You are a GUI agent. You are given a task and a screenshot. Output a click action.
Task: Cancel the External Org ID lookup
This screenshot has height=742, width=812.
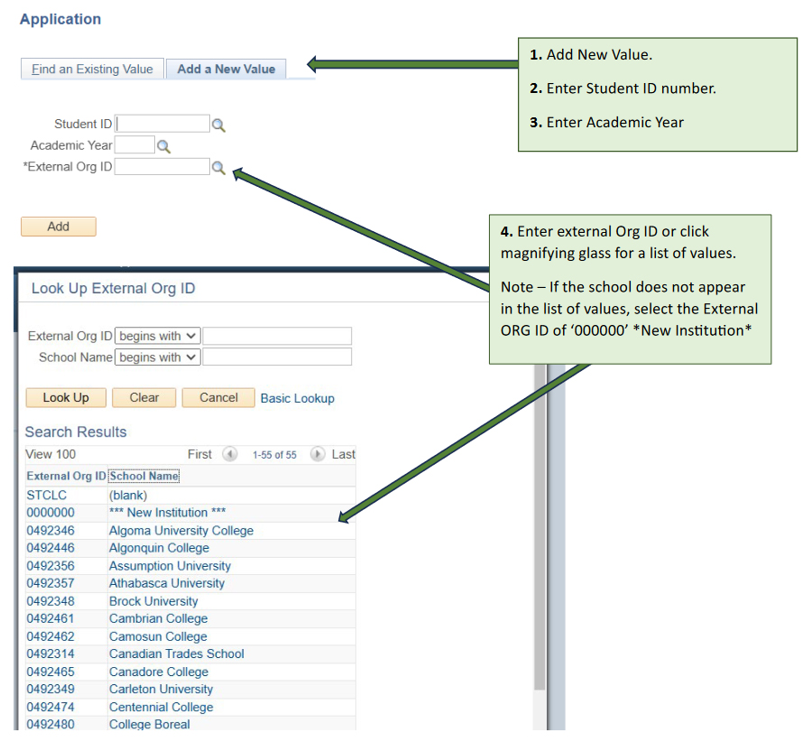[218, 398]
